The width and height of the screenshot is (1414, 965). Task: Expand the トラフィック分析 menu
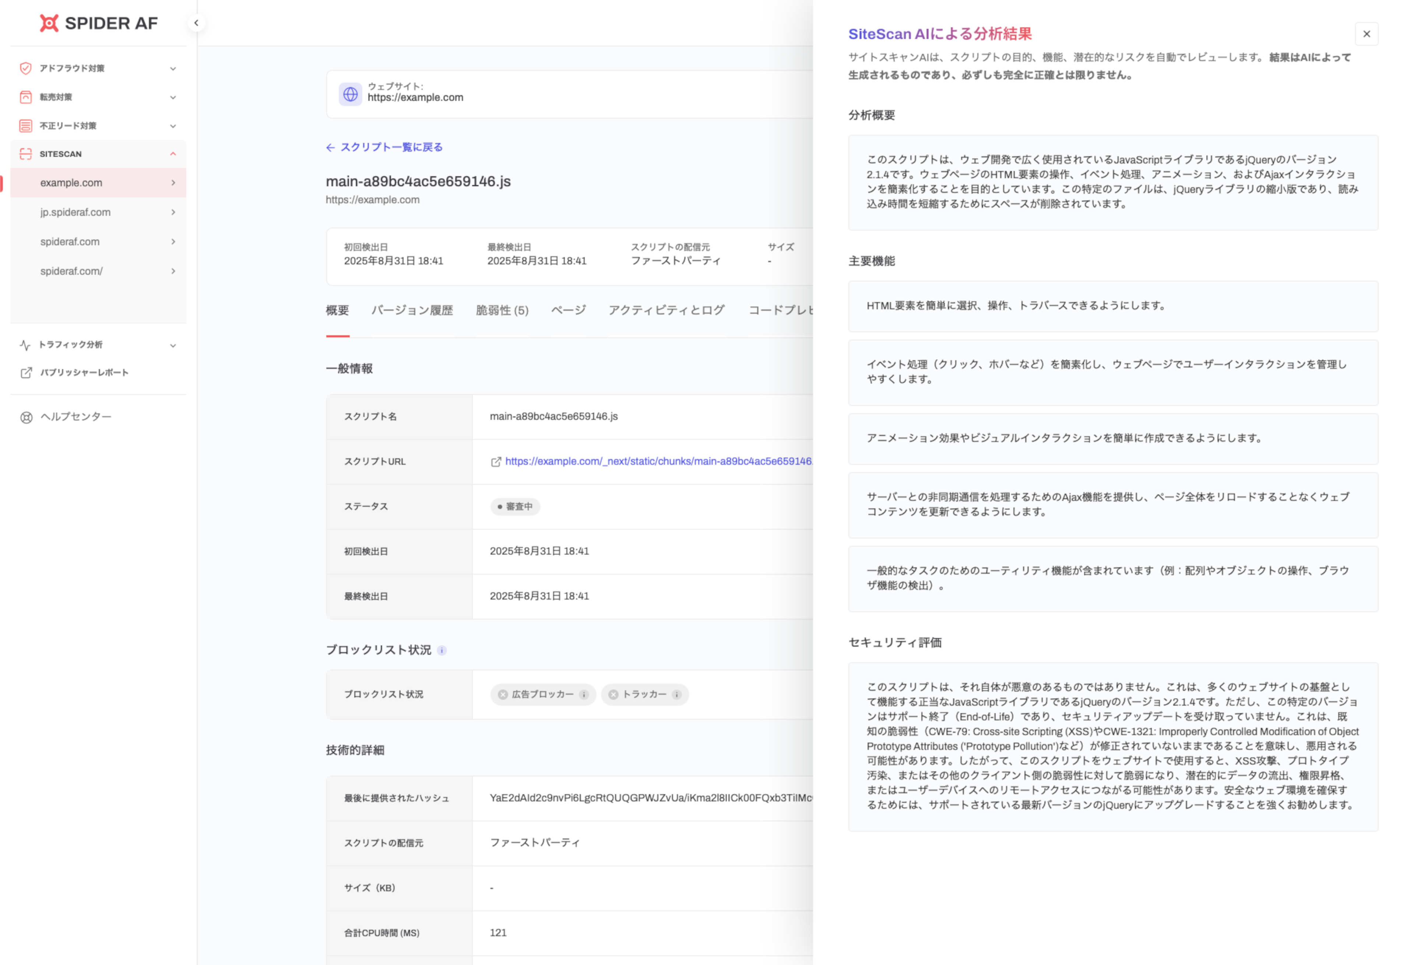(x=173, y=345)
